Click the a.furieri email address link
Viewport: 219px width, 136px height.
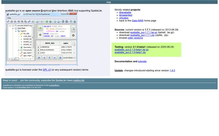tap(54, 85)
